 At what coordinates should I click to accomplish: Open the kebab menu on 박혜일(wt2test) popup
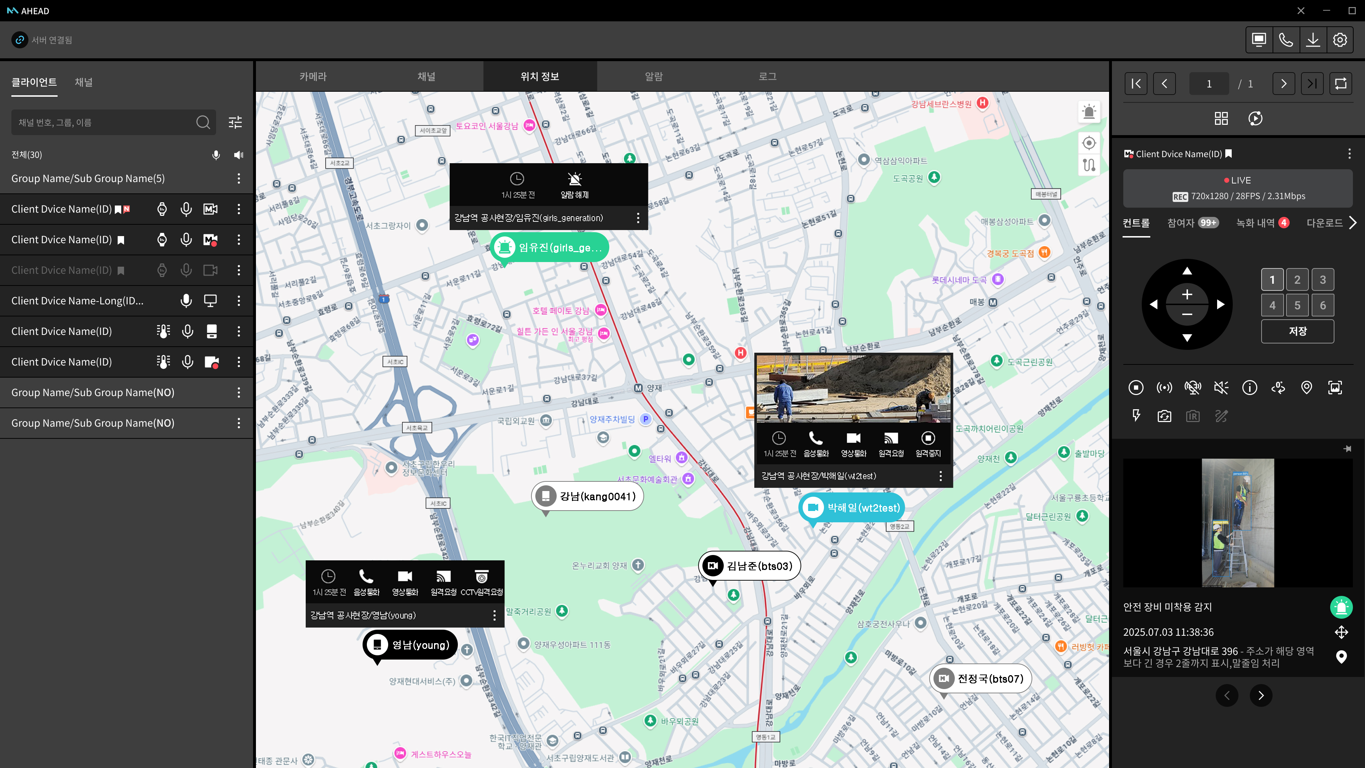click(941, 476)
